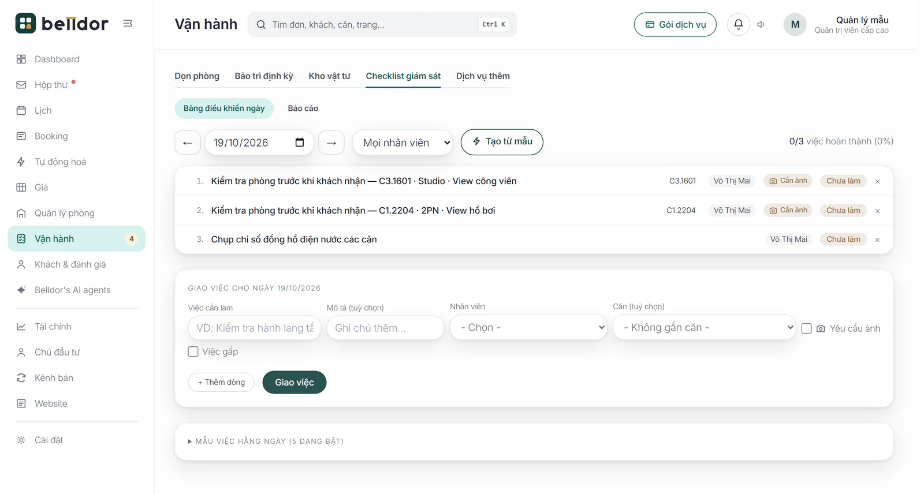Open Tự động hoá automation page
Screen dimensions: 924x494
pos(76,162)
